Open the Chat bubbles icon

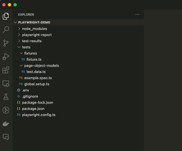pyautogui.click(x=6, y=137)
